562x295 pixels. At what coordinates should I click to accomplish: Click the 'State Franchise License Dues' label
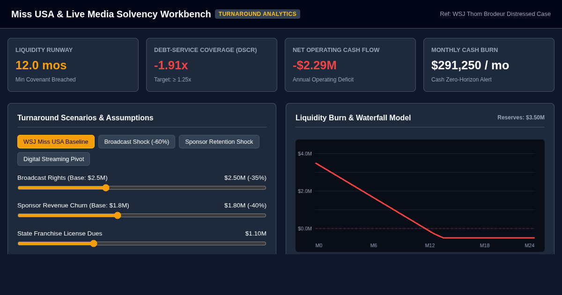click(x=59, y=234)
